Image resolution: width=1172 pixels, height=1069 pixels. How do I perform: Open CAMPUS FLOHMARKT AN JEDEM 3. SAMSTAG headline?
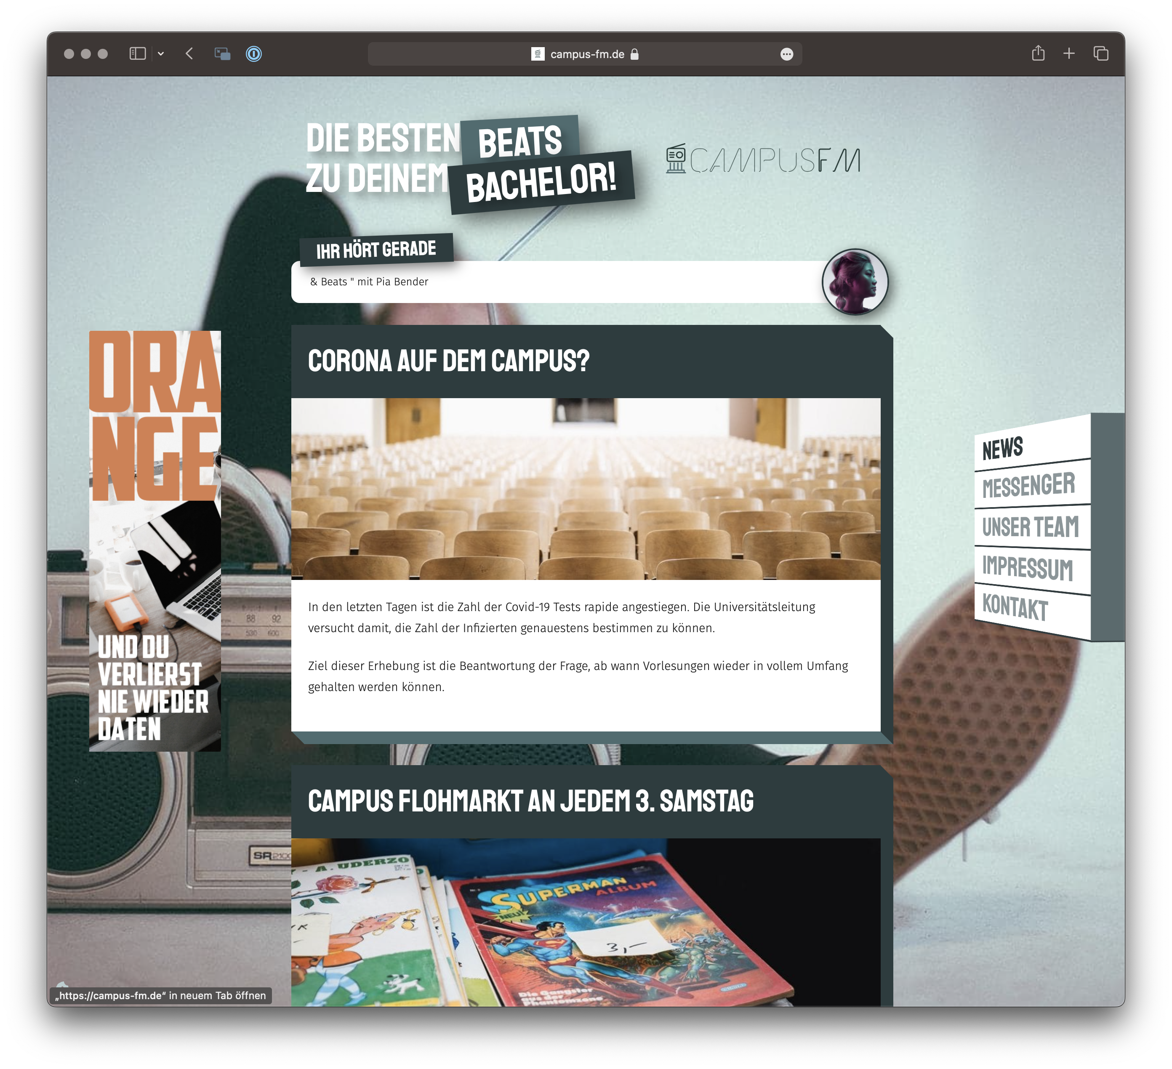tap(531, 801)
